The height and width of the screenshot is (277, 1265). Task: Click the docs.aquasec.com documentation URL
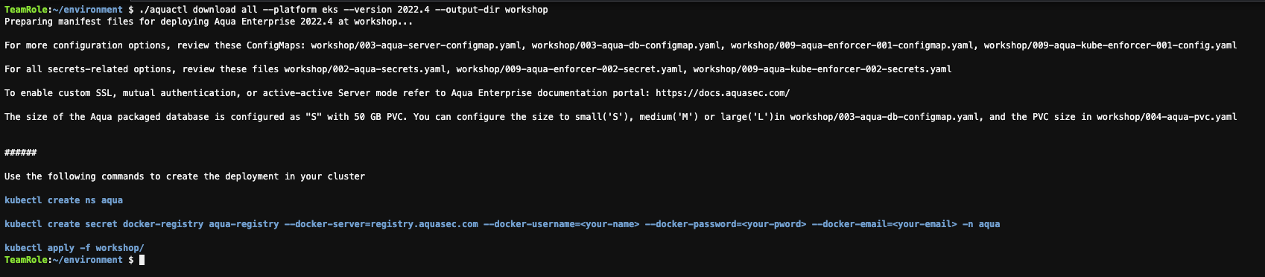click(722, 93)
